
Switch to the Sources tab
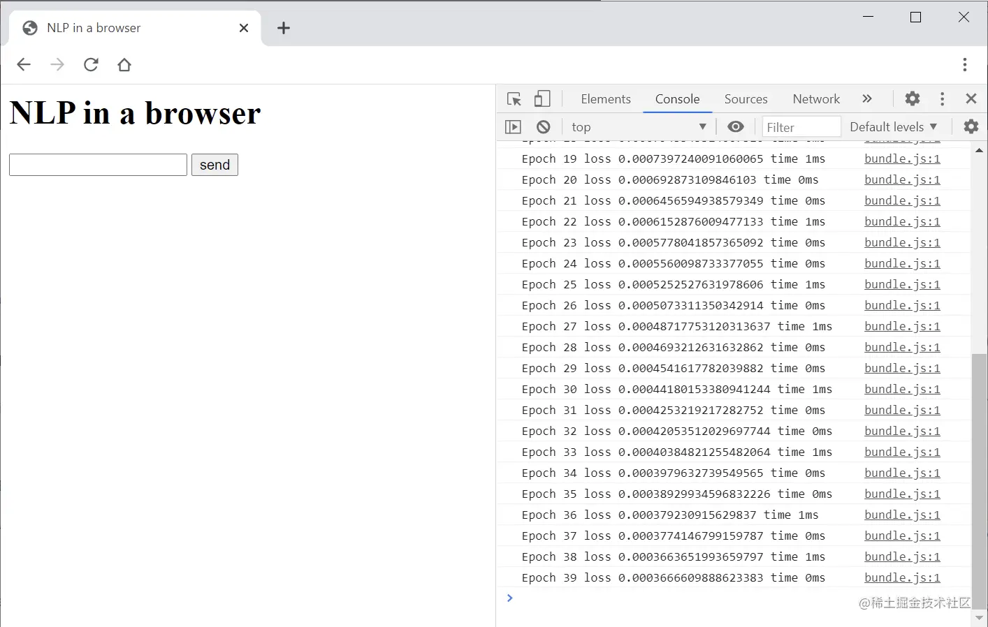[x=746, y=99]
